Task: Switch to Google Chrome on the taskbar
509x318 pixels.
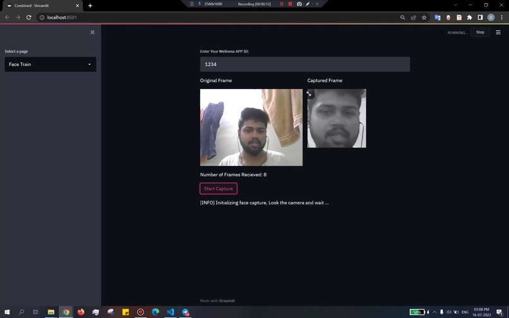Action: pyautogui.click(x=66, y=312)
